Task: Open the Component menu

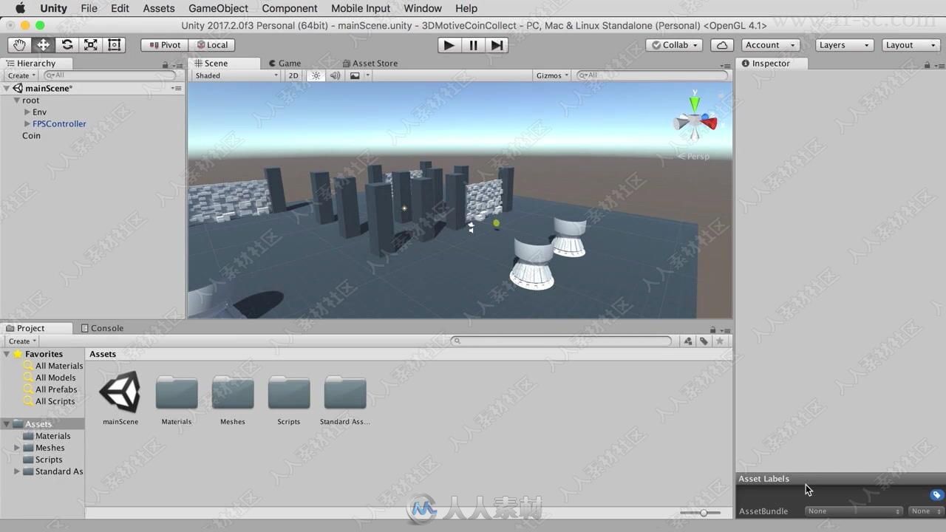Action: pos(290,8)
